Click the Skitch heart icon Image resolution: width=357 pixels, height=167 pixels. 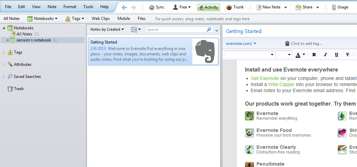pos(342,133)
